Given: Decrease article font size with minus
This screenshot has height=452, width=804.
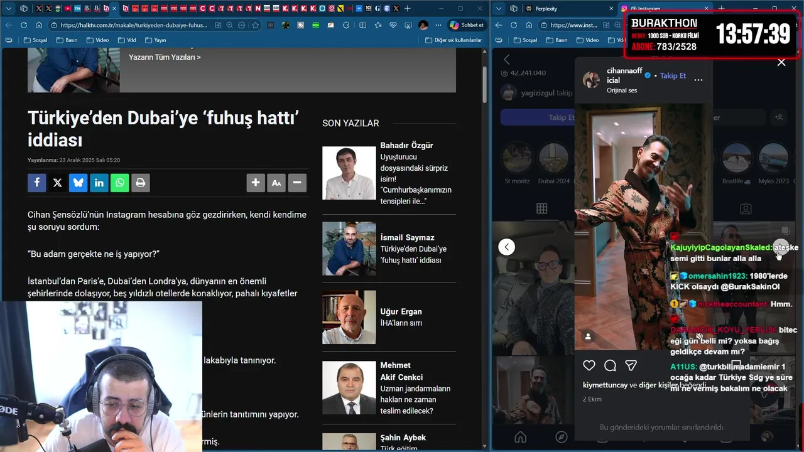Looking at the screenshot, I should point(297,183).
